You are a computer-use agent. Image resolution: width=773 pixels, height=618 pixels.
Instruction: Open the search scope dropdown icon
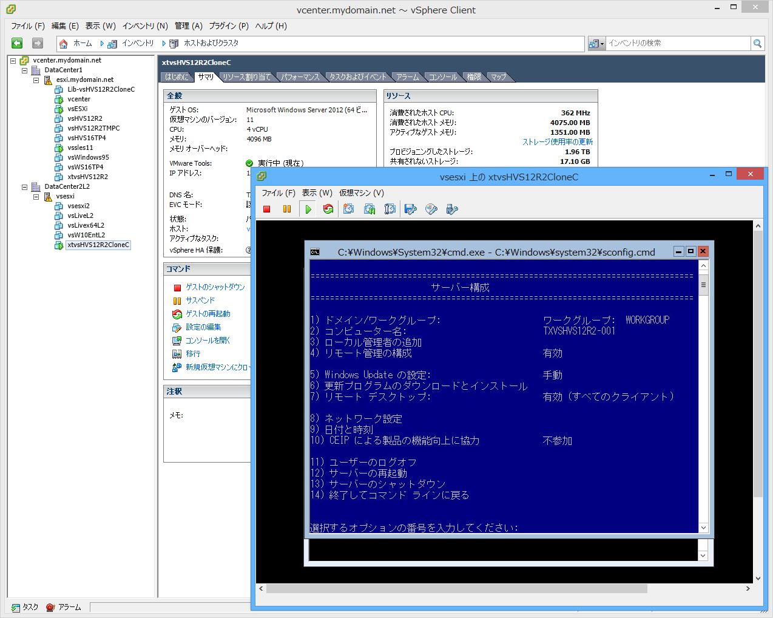596,43
